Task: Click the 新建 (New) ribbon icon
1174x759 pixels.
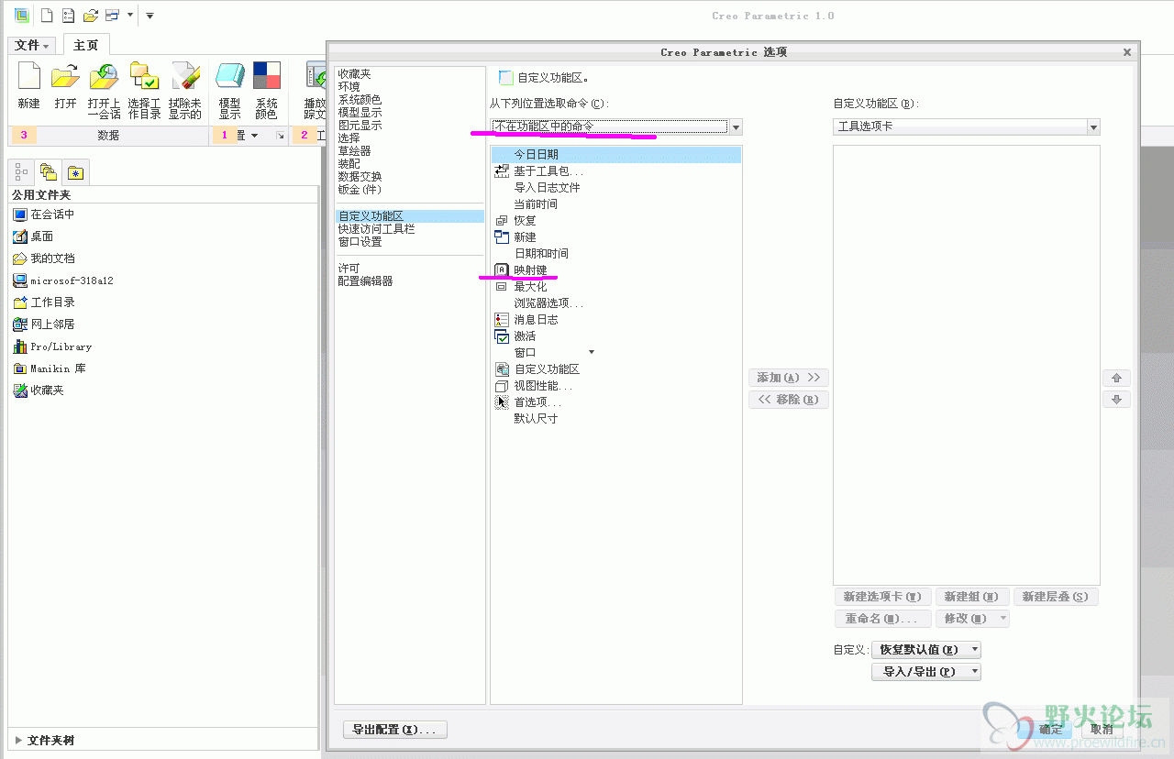Action: (28, 77)
